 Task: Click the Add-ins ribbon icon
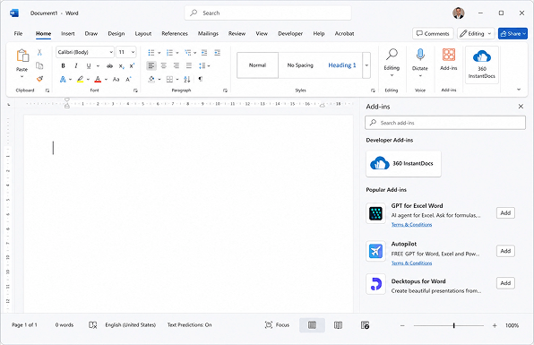point(449,55)
